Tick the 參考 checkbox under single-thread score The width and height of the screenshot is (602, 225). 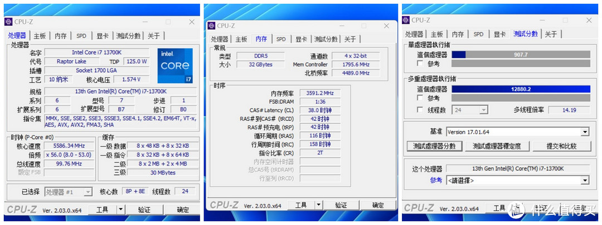[x=420, y=63]
